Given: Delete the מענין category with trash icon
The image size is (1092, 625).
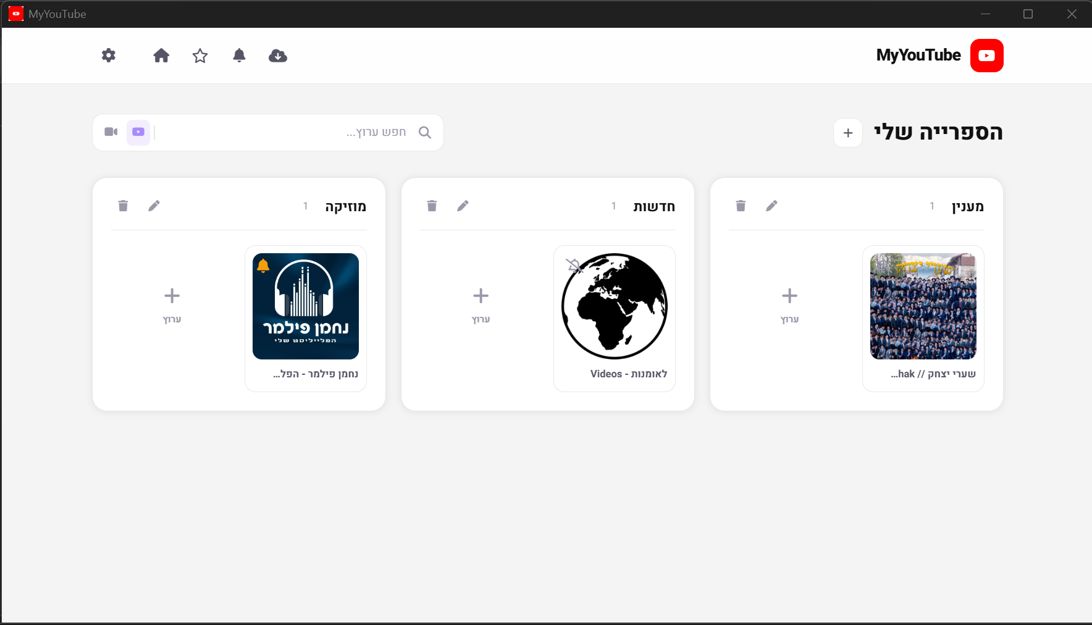Looking at the screenshot, I should [741, 206].
